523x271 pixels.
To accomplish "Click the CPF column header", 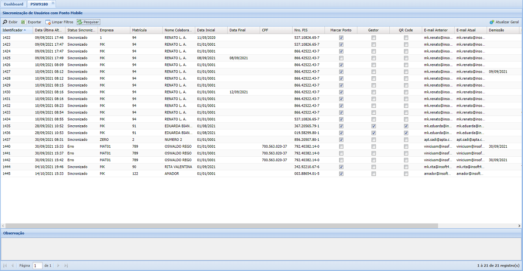I will pyautogui.click(x=276, y=30).
